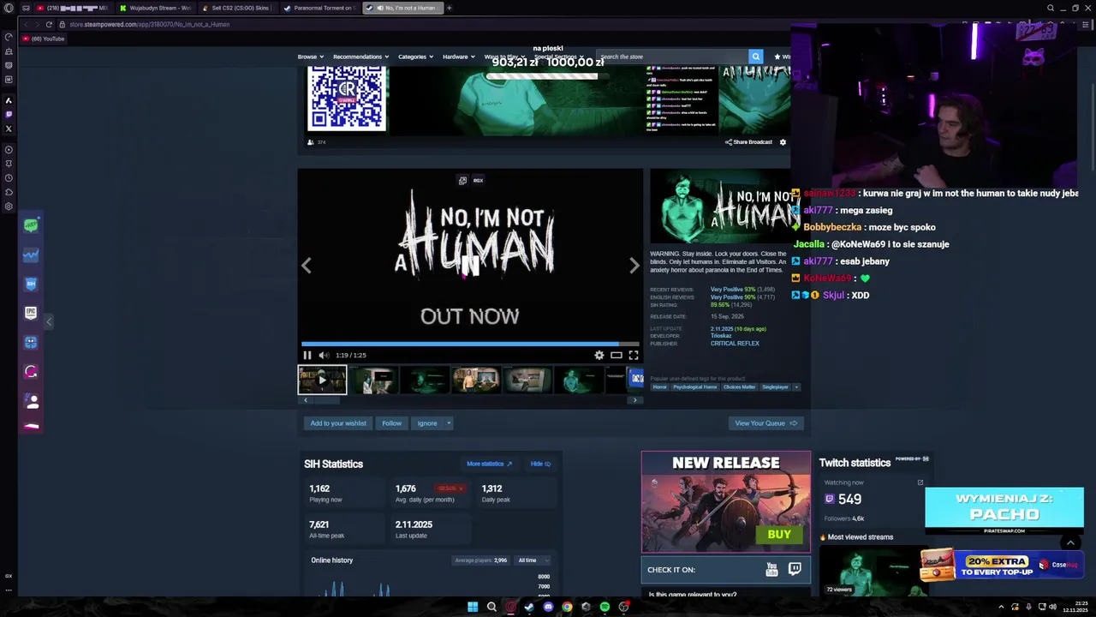Open Chrome from the taskbar

567,607
